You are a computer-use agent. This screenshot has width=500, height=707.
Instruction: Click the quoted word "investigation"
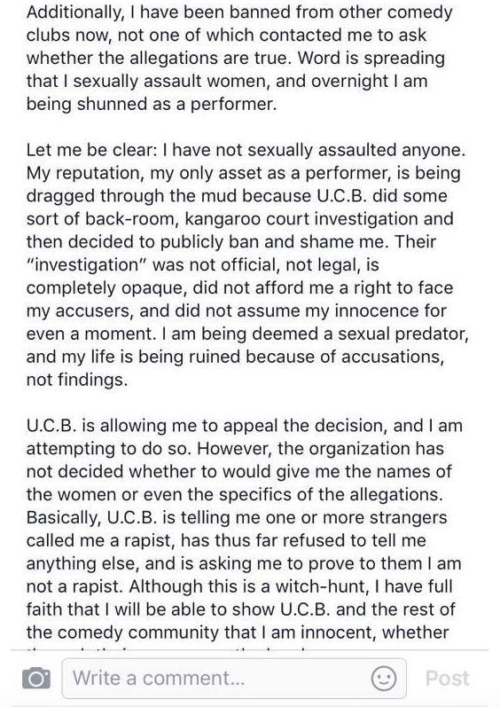click(x=85, y=264)
